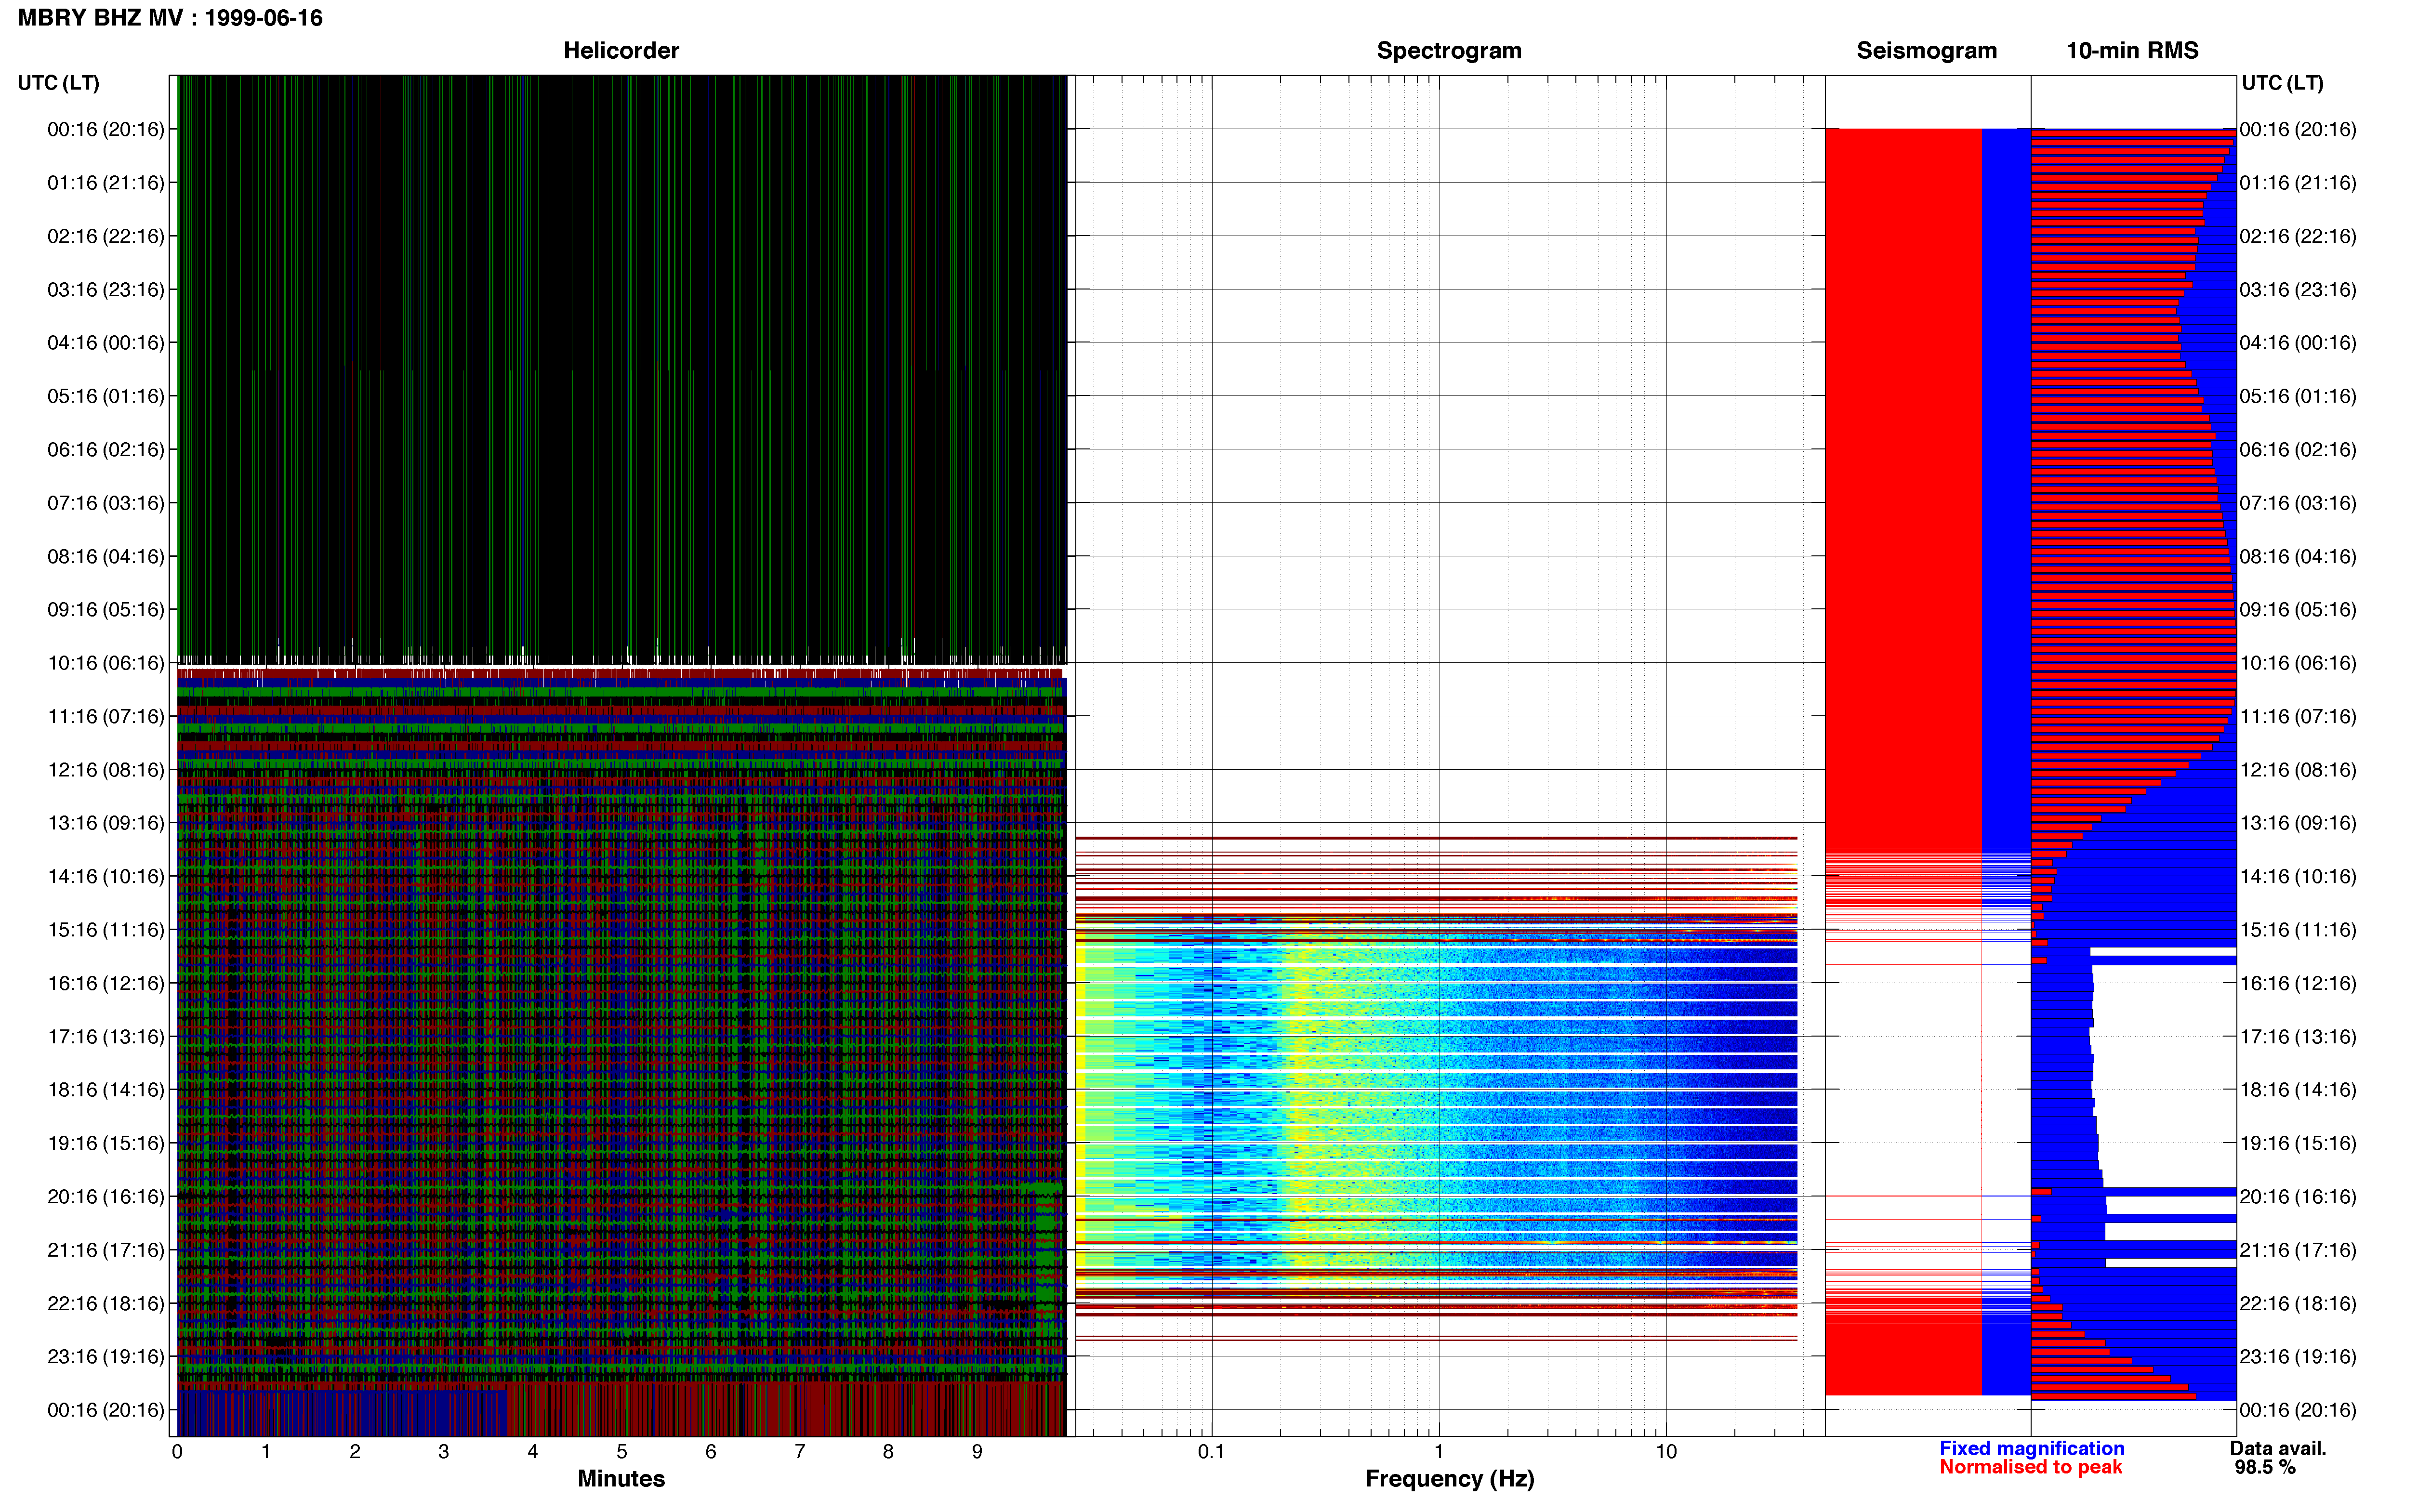Click '22:16 (18:16)' on the RMS panel time axis
The width and height of the screenshot is (2418, 1512).
pyautogui.click(x=2298, y=1303)
